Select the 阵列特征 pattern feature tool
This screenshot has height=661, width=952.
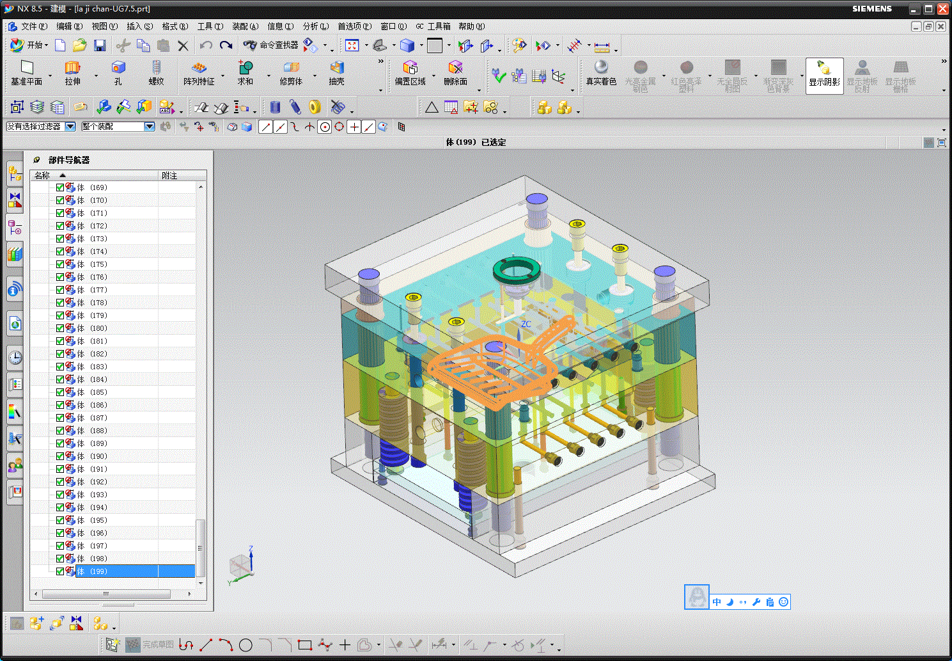199,73
